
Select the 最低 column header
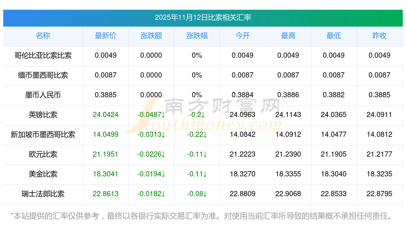(x=334, y=36)
